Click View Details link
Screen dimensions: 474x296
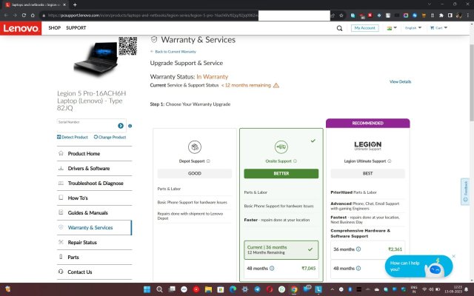coord(400,81)
